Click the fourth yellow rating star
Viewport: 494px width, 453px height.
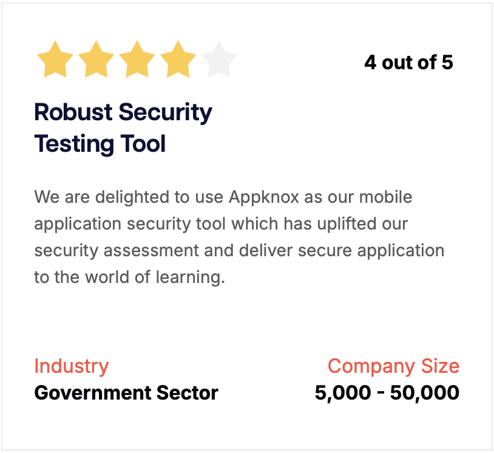(x=178, y=60)
